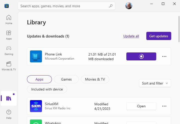
Task: Close the Microsoft Store window
Action: coord(175,4)
